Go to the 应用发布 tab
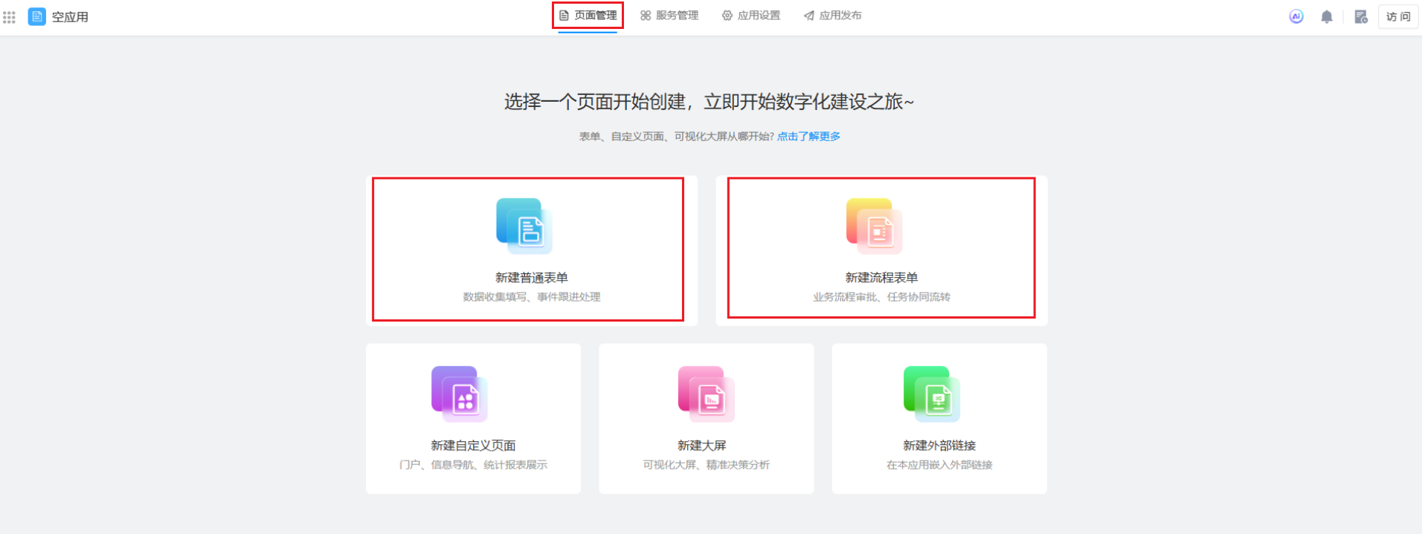Screen dimensions: 1422x534 pyautogui.click(x=833, y=16)
